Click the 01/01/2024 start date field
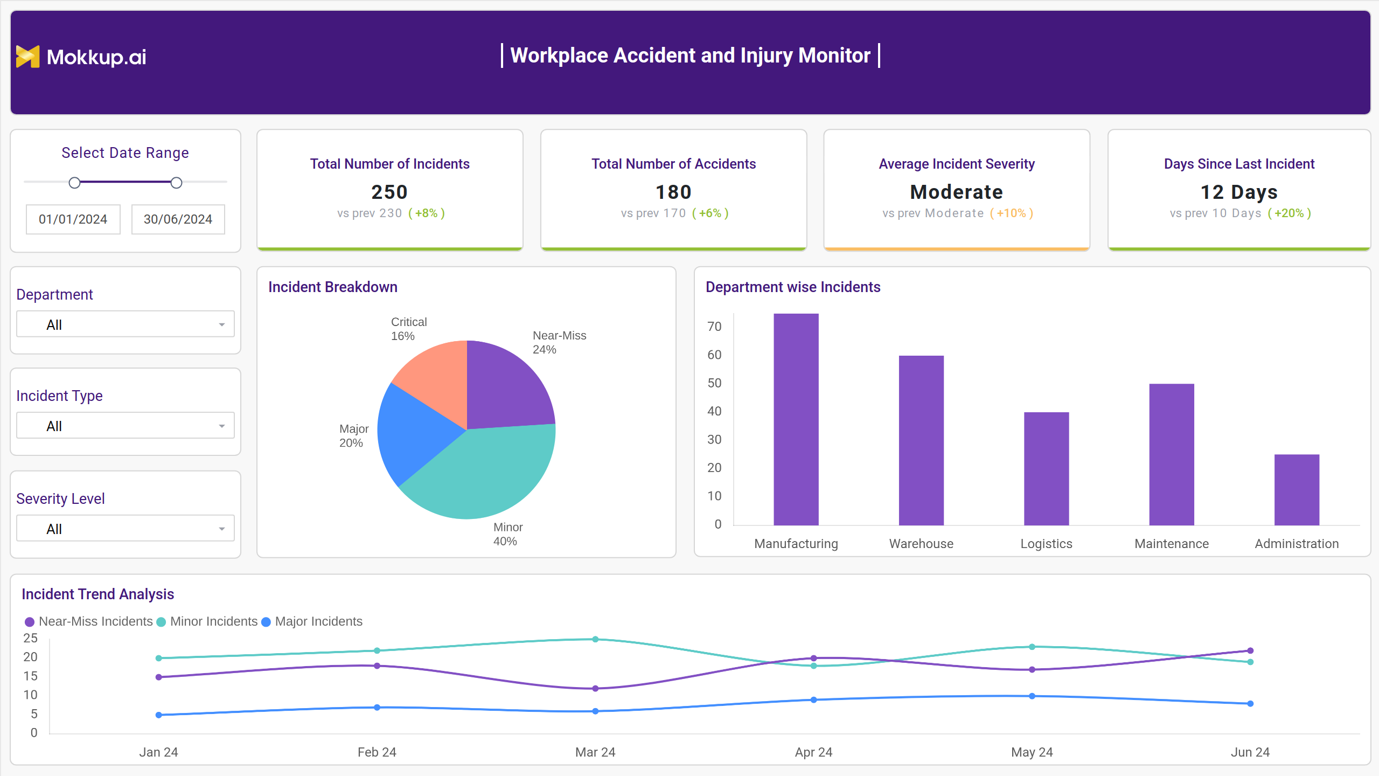 pyautogui.click(x=73, y=219)
